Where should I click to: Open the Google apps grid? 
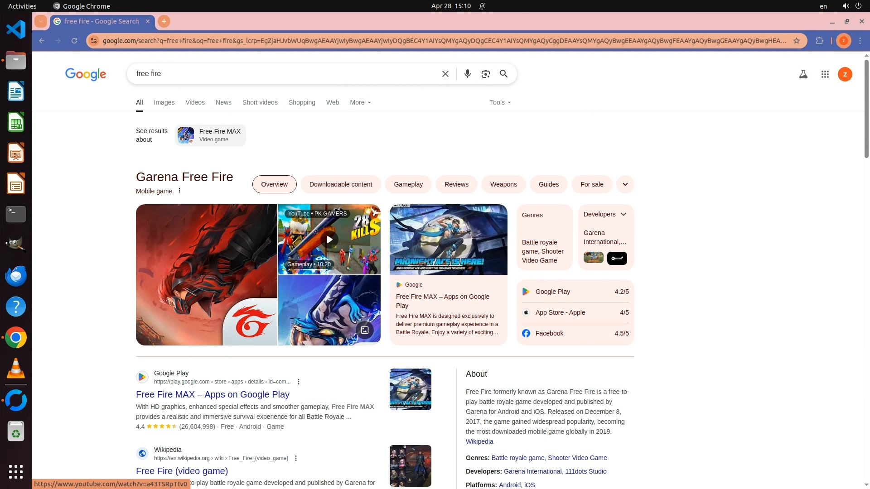point(825,74)
